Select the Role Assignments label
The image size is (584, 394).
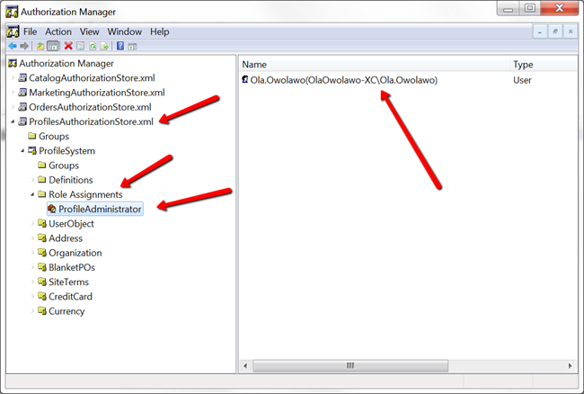[x=85, y=194]
